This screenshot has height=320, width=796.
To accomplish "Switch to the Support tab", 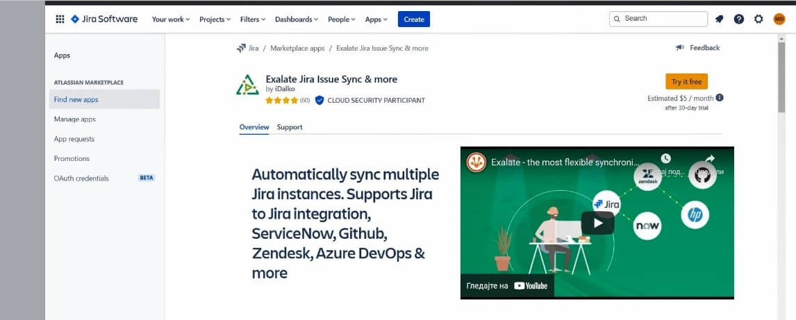I will click(x=290, y=127).
